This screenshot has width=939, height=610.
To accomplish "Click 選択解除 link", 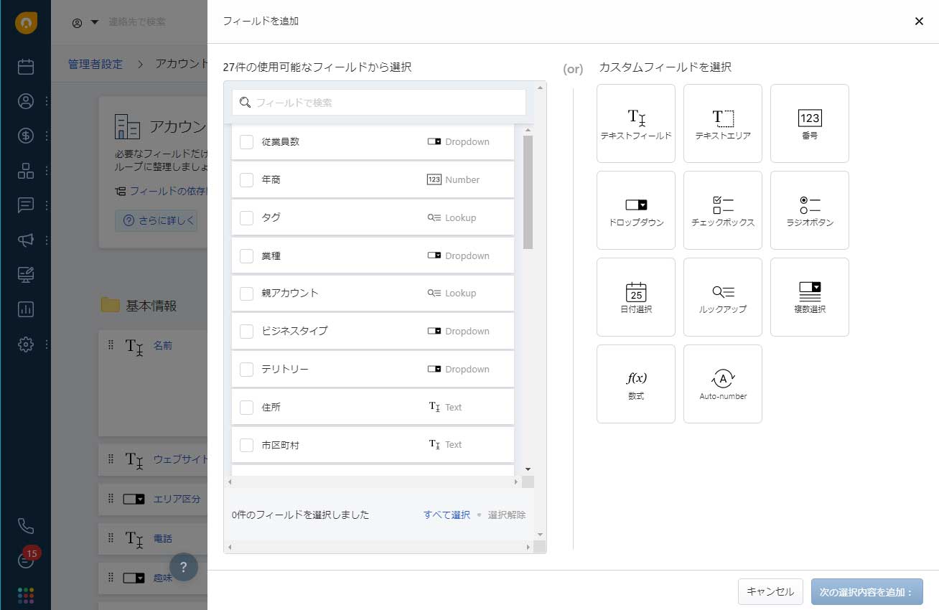I will [507, 515].
